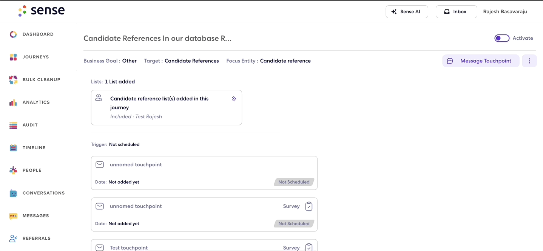Open the Dashboard icon in sidebar
This screenshot has width=543, height=251.
click(13, 34)
